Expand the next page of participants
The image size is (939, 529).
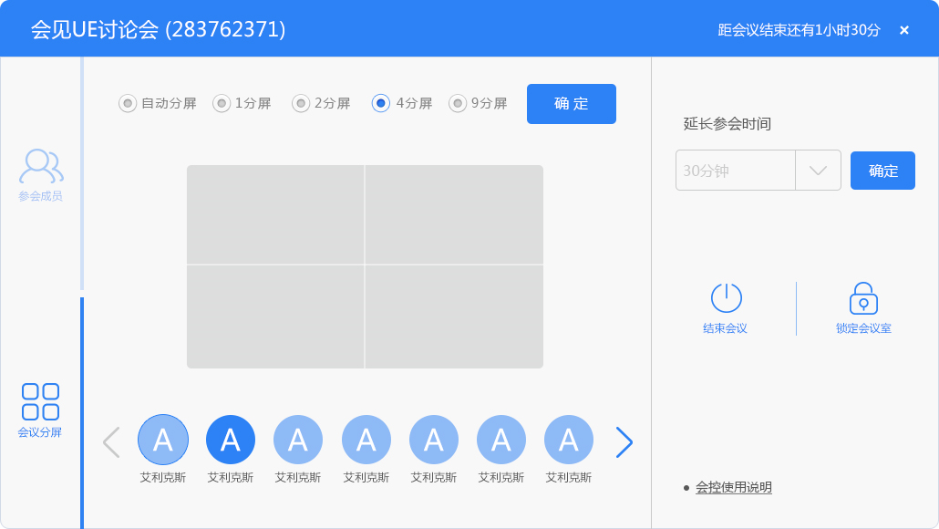pos(624,441)
